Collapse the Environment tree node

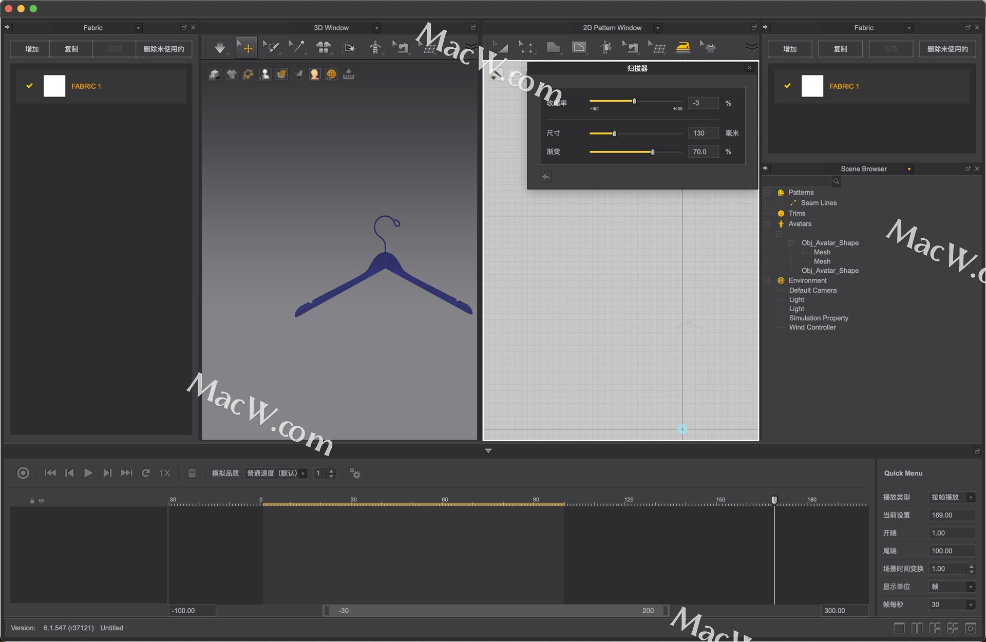pyautogui.click(x=767, y=280)
